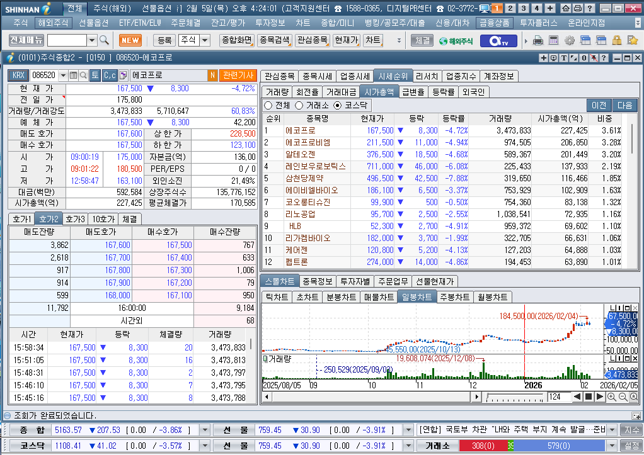Open the 선물옵션 menu
644x455 pixels.
pyautogui.click(x=94, y=23)
